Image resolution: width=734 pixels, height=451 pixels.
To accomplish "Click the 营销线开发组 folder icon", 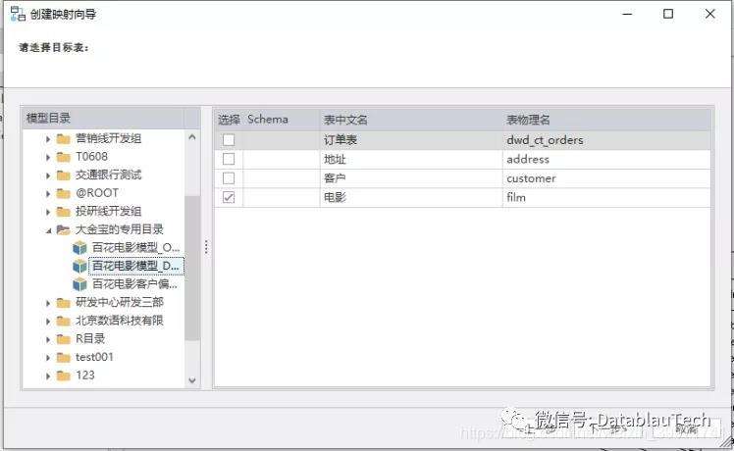I will (x=64, y=138).
